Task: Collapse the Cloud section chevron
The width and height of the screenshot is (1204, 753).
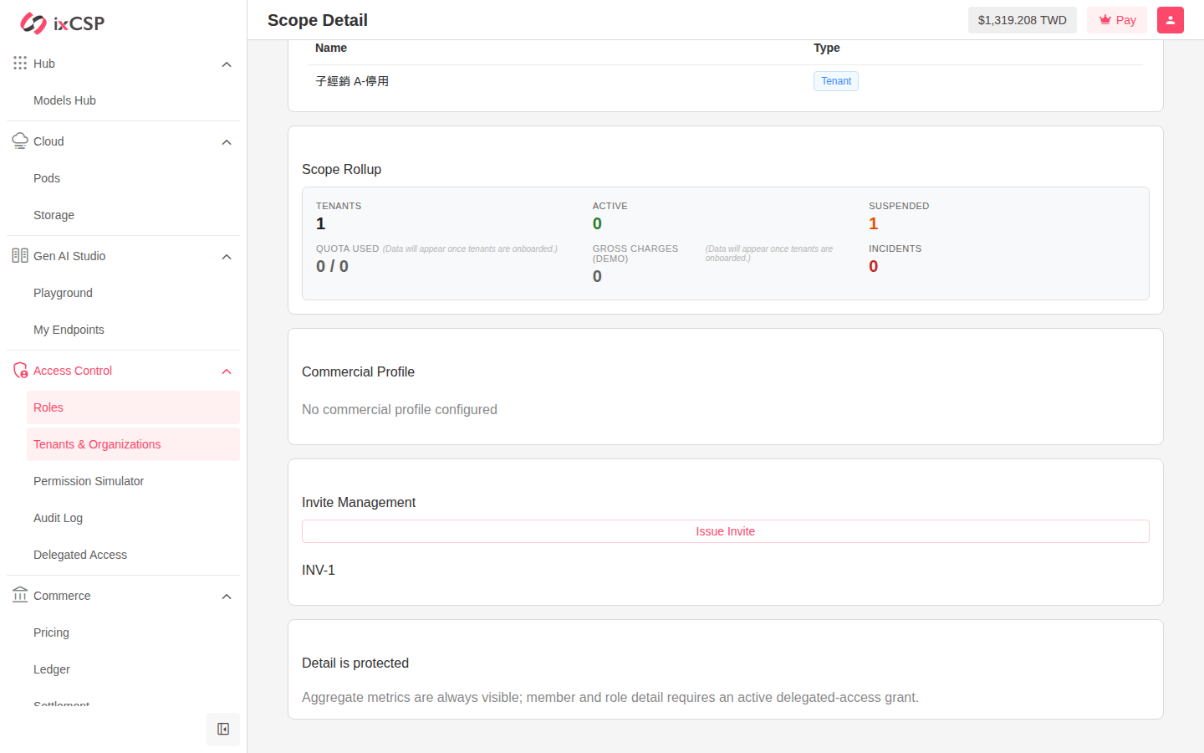Action: [227, 142]
